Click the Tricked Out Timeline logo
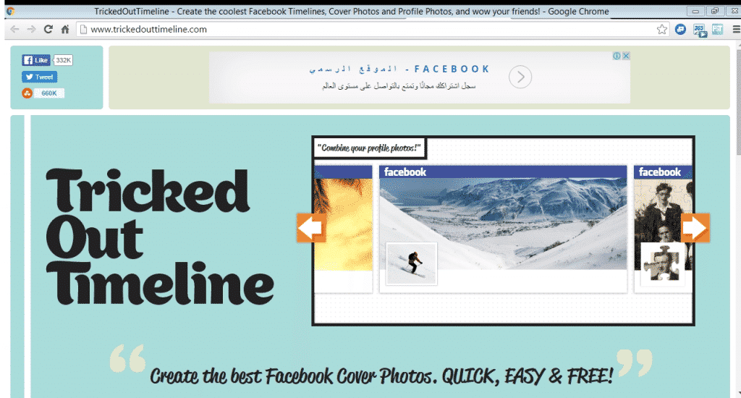This screenshot has width=741, height=398. [x=159, y=237]
